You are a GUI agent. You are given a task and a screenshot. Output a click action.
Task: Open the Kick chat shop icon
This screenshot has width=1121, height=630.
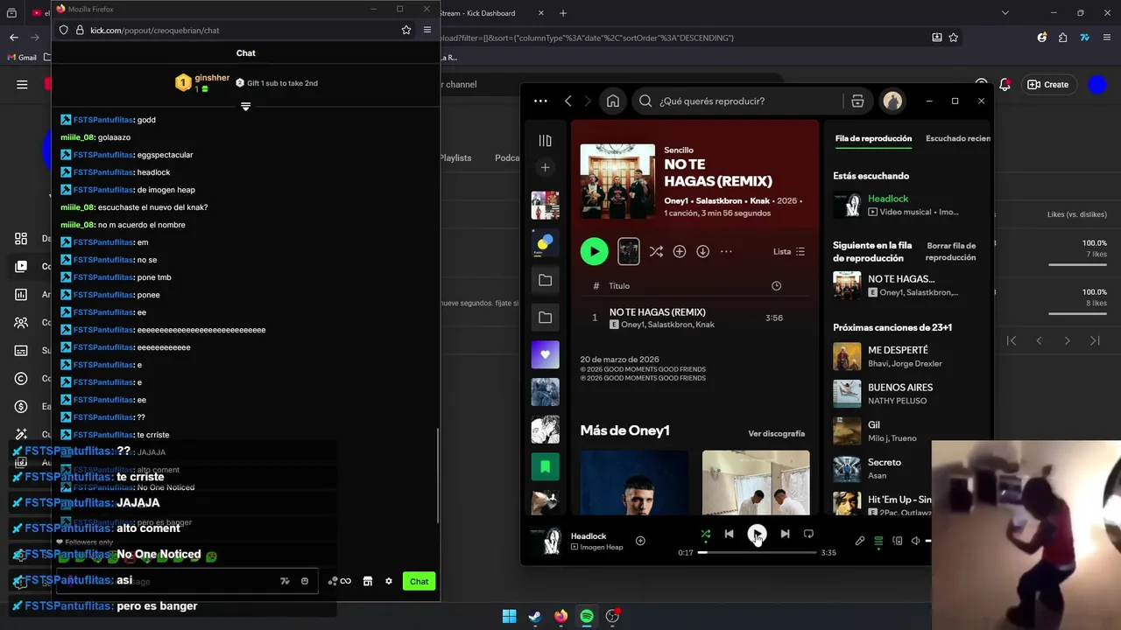[367, 581]
